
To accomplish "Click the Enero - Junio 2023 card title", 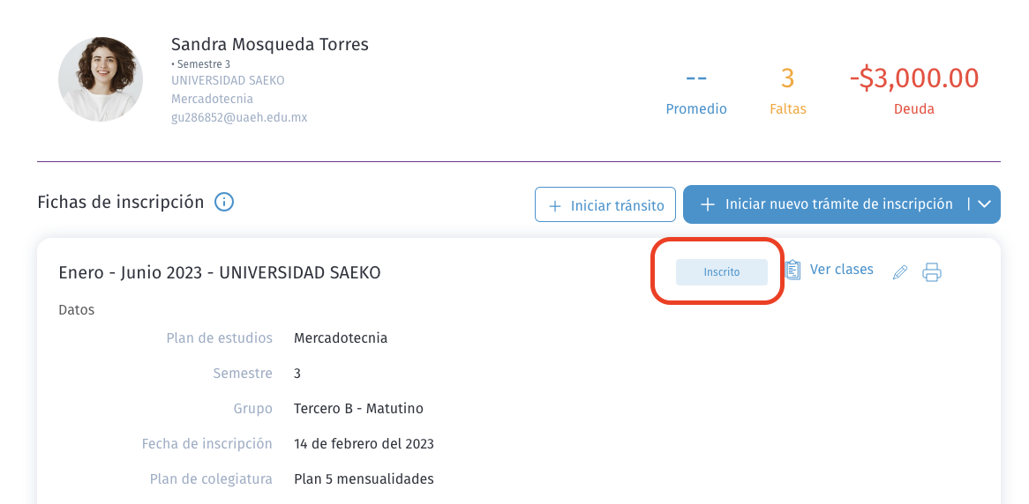I will click(219, 272).
